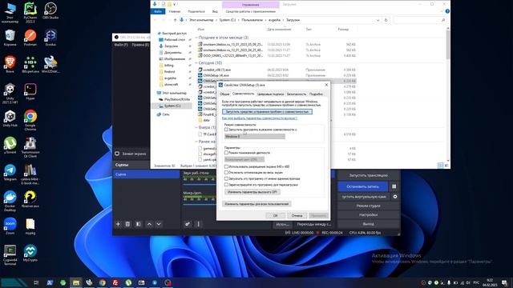The width and height of the screenshot is (513, 288).
Task: Click the File Explorer icon on the taskbar
Action: [x=76, y=282]
